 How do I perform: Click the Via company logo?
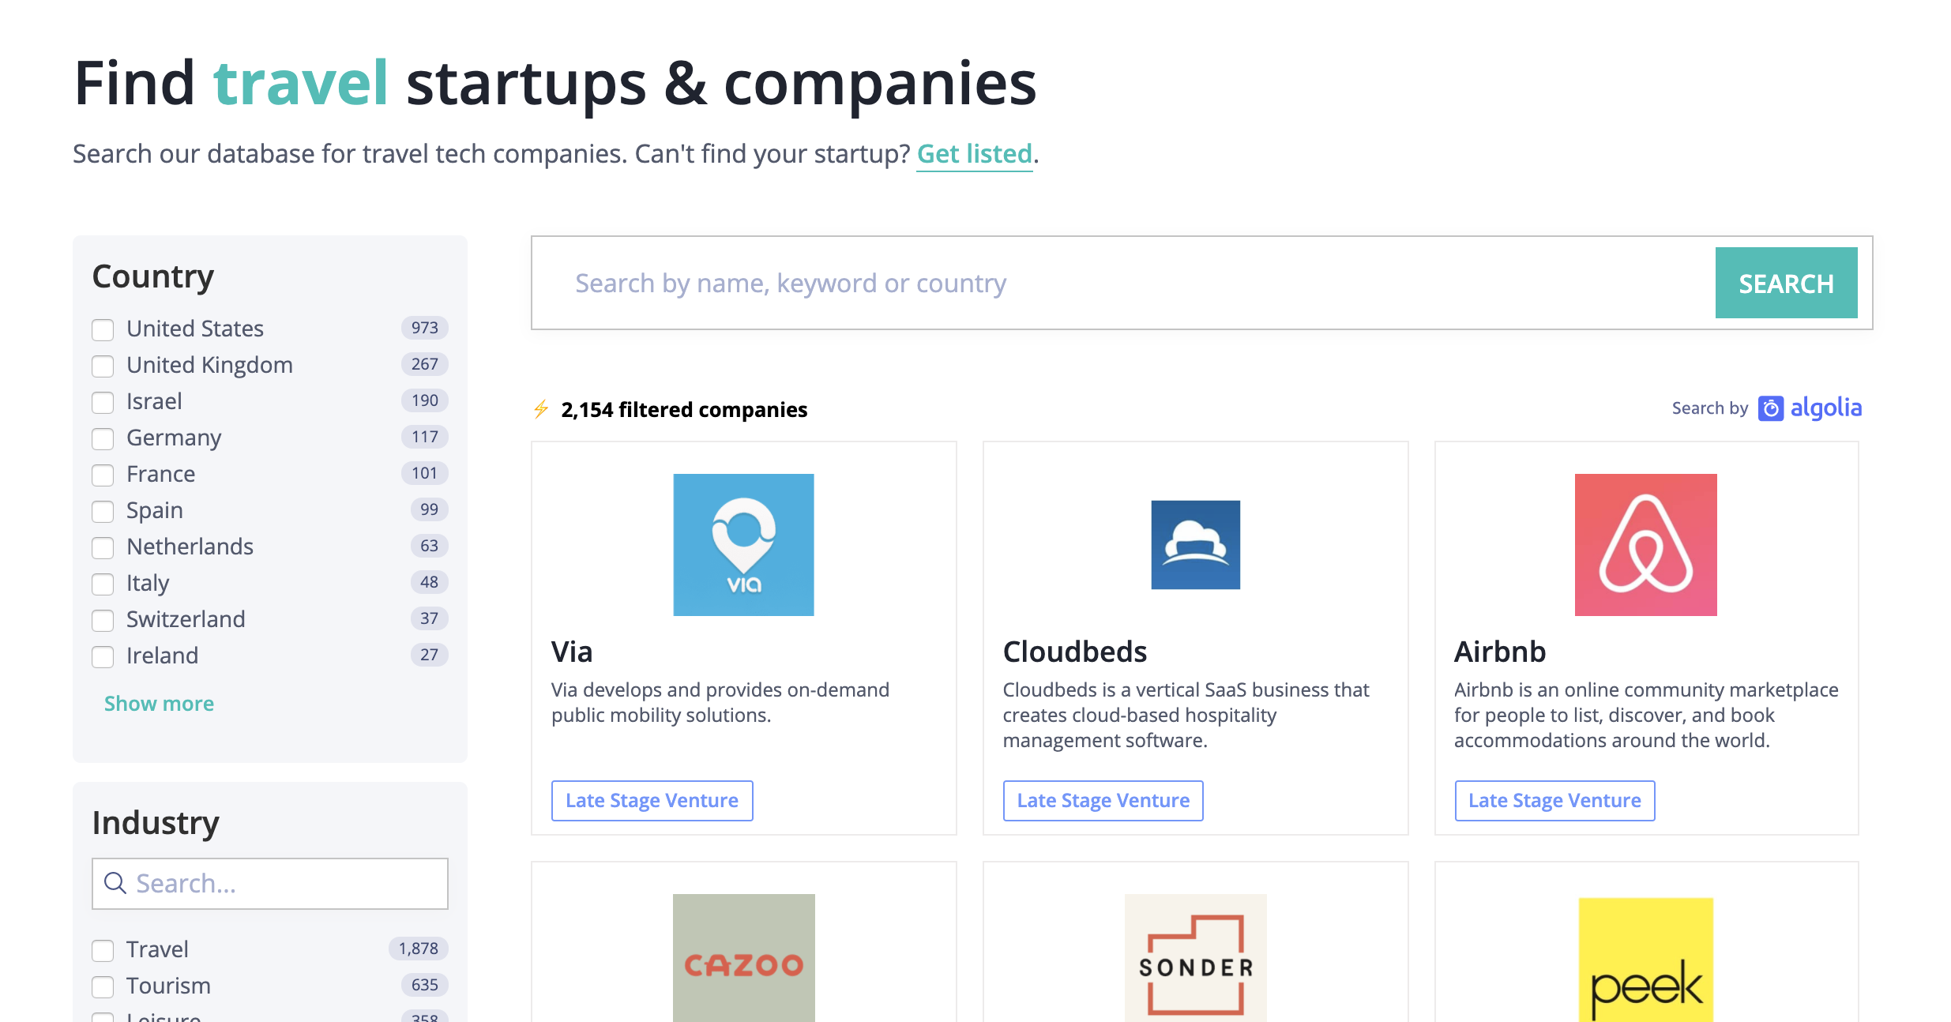pos(743,544)
